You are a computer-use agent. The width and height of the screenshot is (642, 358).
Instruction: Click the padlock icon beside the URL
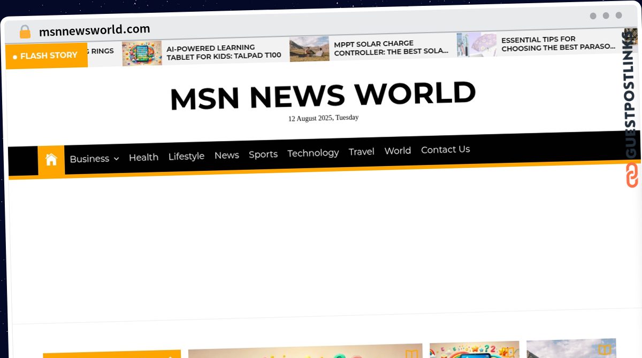[25, 32]
